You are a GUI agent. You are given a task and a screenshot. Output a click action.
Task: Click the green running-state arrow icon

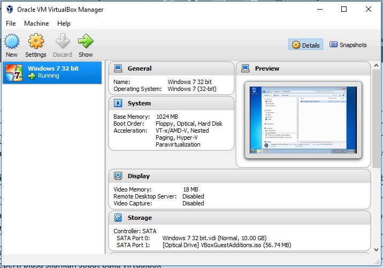tap(32, 76)
